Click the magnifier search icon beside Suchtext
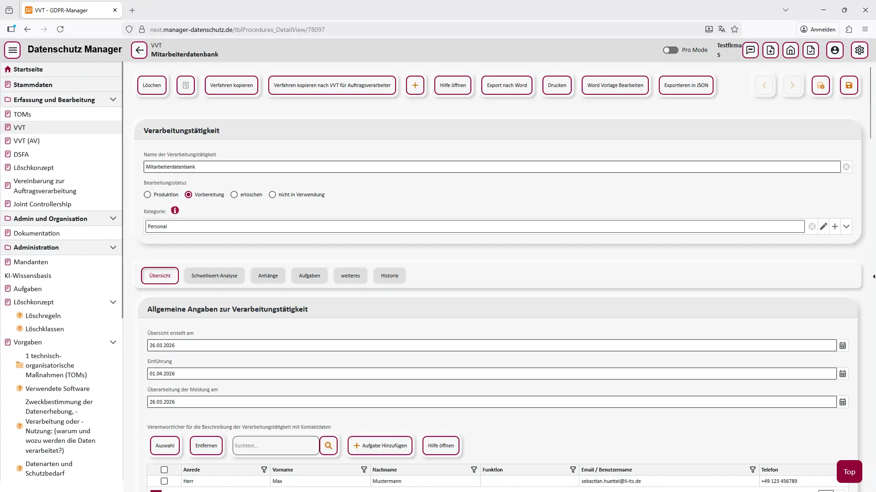This screenshot has height=492, width=876. [x=328, y=446]
